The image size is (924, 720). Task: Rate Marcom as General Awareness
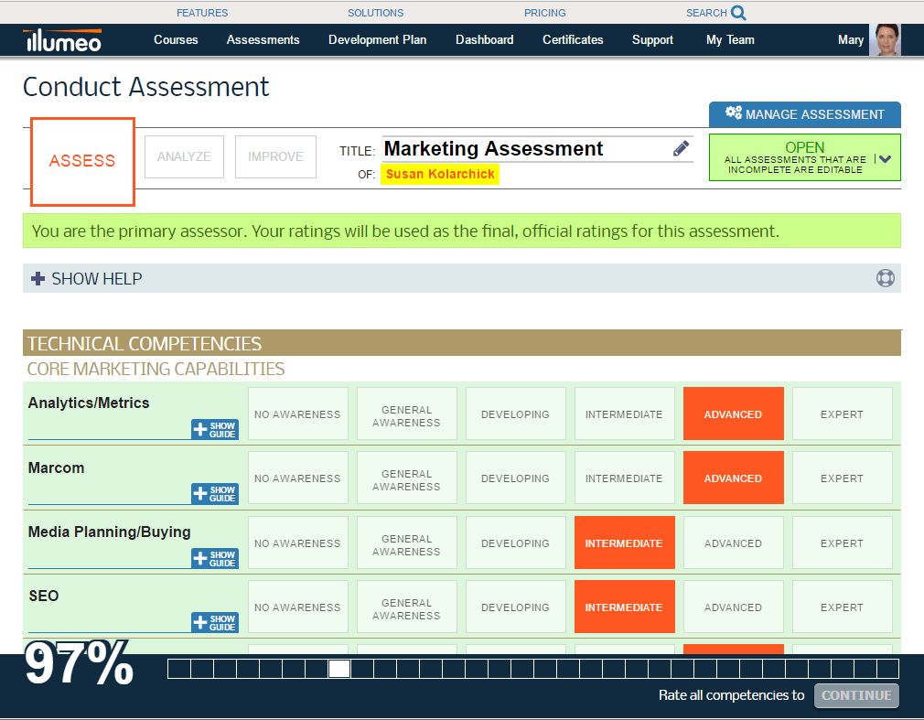tap(406, 478)
